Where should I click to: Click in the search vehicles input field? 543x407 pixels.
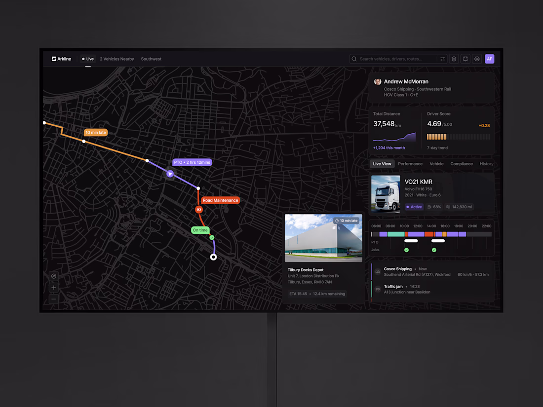397,59
